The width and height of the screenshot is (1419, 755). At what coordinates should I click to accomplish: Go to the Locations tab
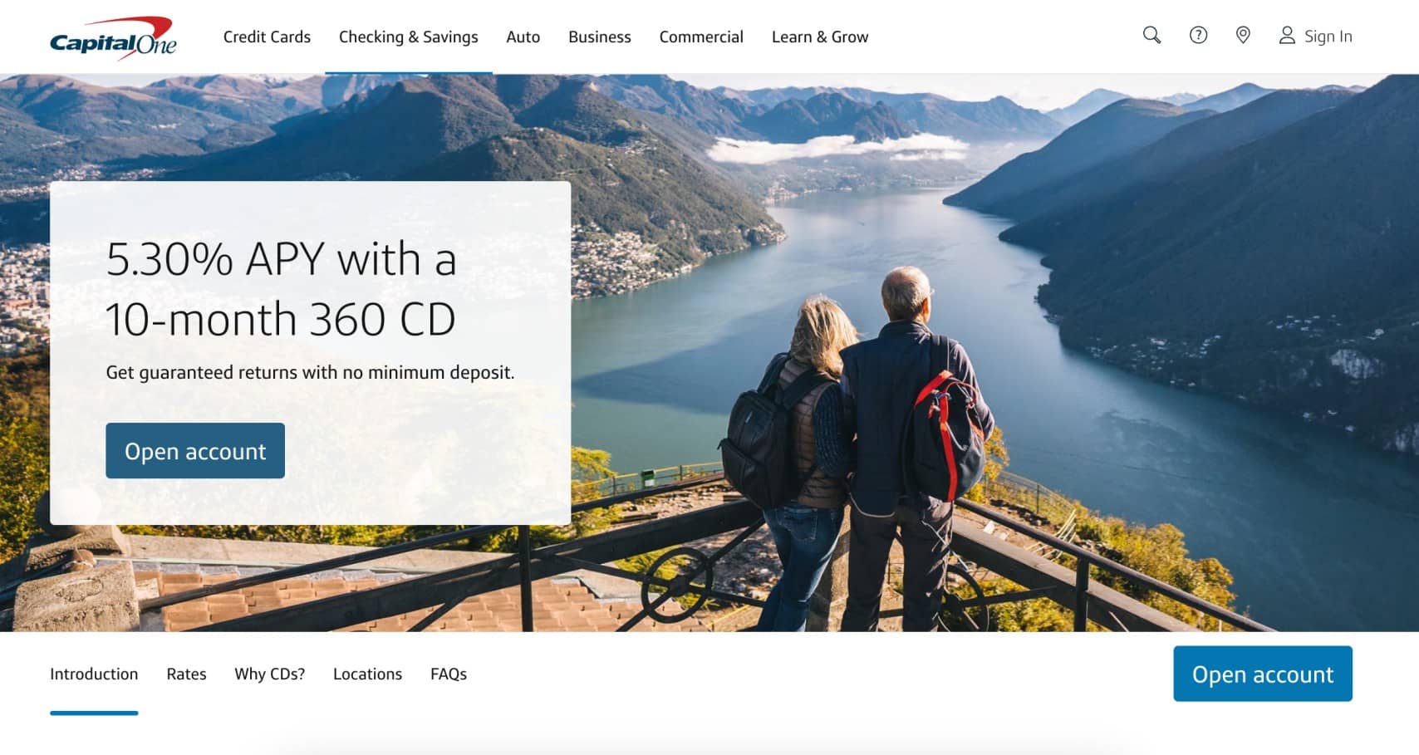367,674
